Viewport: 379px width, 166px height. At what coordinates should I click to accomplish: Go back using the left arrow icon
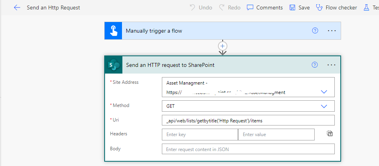point(17,8)
